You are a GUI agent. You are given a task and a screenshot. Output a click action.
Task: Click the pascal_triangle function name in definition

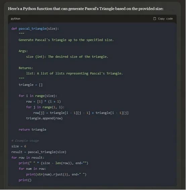[33, 29]
